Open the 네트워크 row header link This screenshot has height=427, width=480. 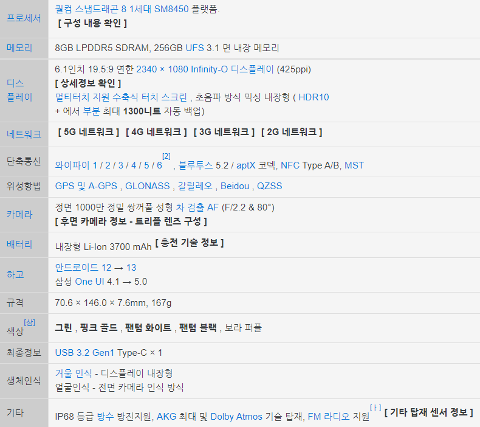click(x=24, y=134)
